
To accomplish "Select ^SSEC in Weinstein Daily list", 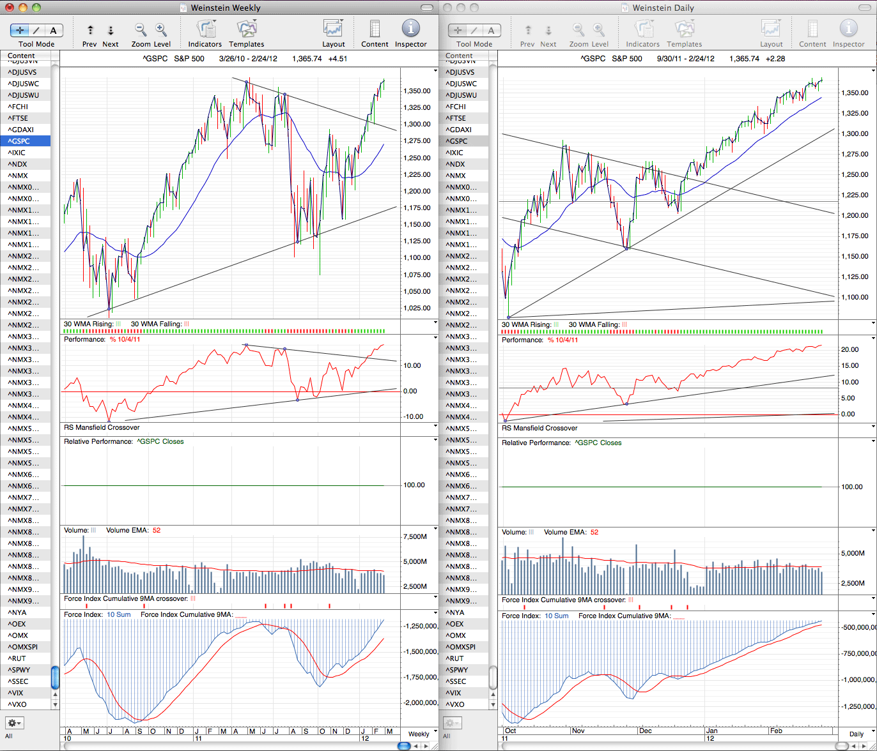I will (x=463, y=681).
